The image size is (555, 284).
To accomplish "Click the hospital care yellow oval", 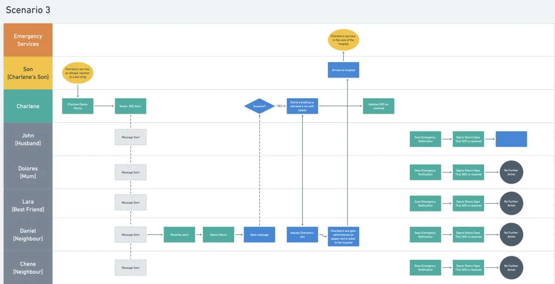I will 344,40.
